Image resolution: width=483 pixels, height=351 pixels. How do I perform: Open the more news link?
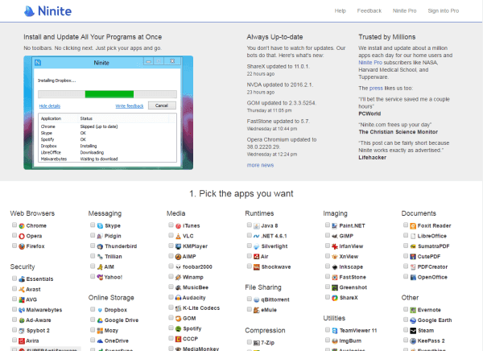260,165
